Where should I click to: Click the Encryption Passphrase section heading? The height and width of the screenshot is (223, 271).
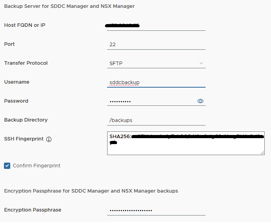(91, 191)
